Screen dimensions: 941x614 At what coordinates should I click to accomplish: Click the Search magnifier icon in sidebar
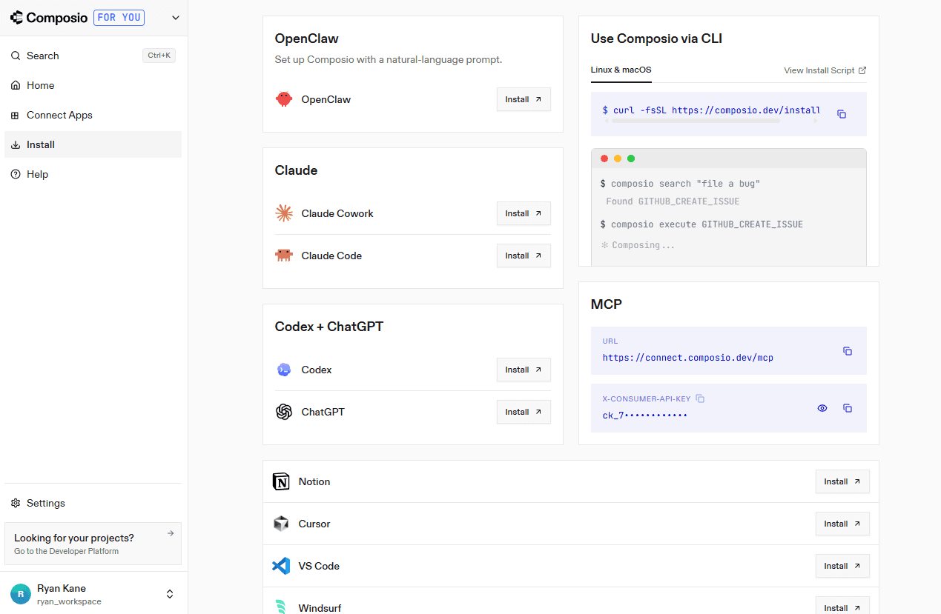point(16,56)
